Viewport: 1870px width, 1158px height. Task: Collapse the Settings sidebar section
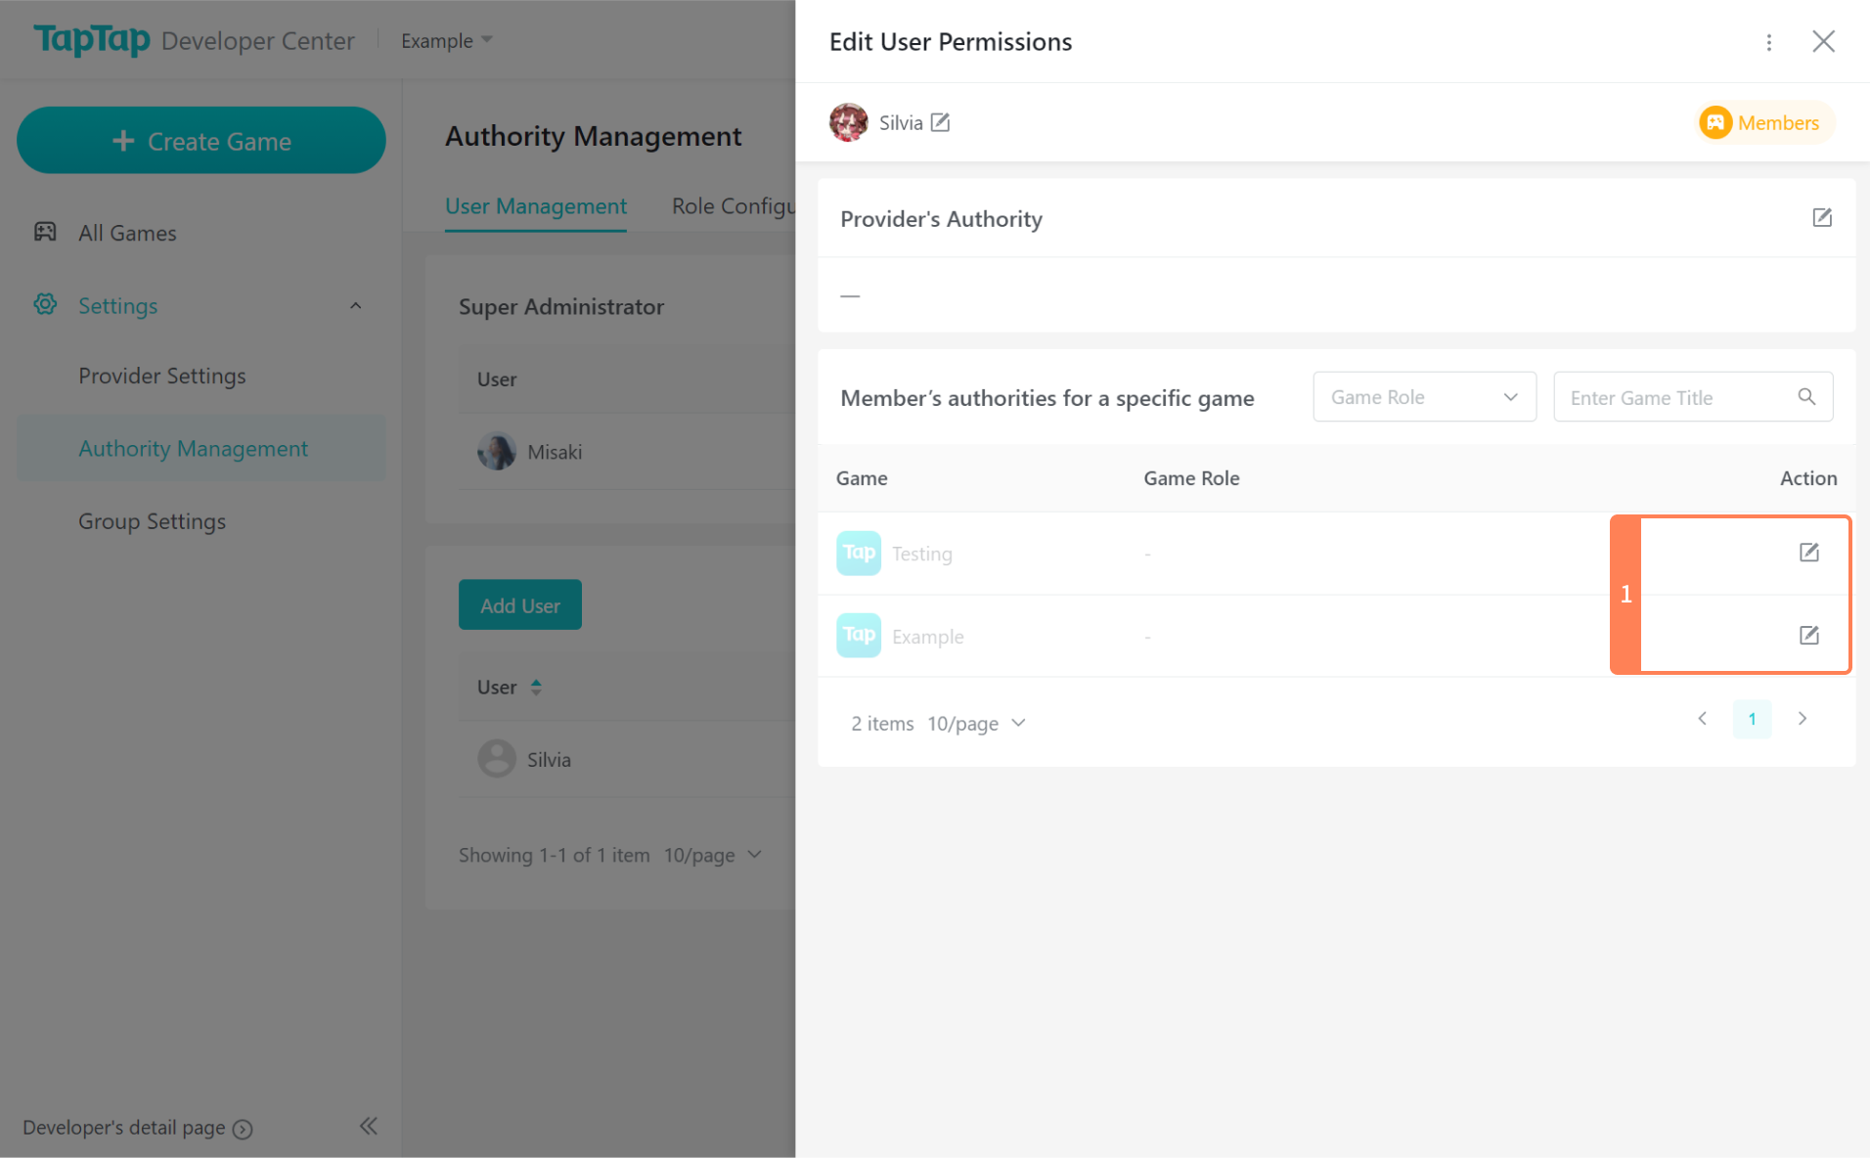pyautogui.click(x=355, y=306)
